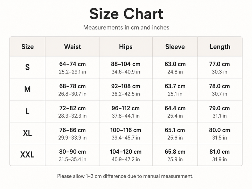Select the XL size row label
This screenshot has height=189, width=252.
pyautogui.click(x=28, y=133)
